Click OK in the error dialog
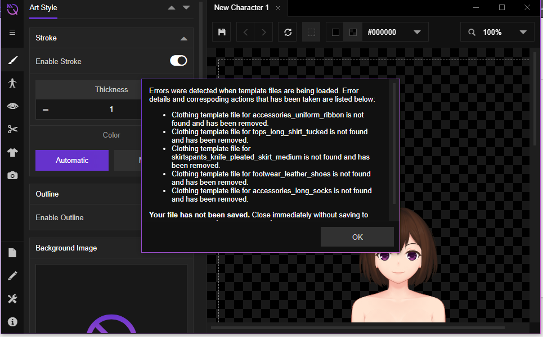This screenshot has height=337, width=543. pyautogui.click(x=357, y=237)
